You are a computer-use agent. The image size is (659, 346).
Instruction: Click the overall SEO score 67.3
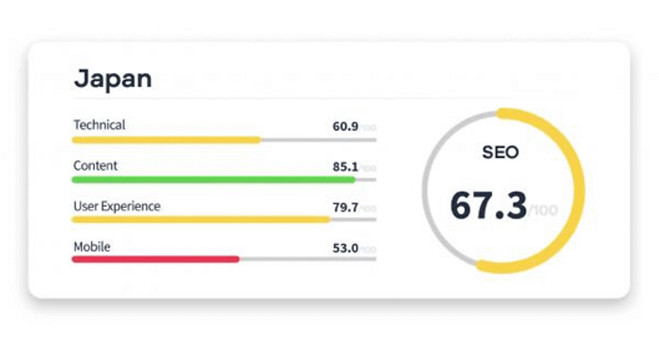488,205
